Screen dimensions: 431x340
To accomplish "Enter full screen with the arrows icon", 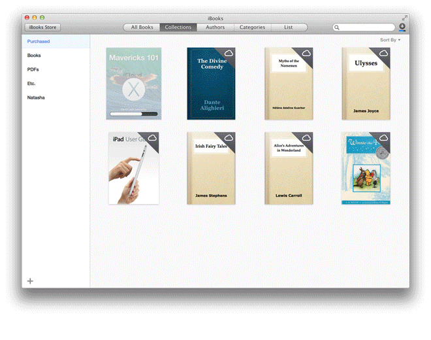I will [x=404, y=18].
